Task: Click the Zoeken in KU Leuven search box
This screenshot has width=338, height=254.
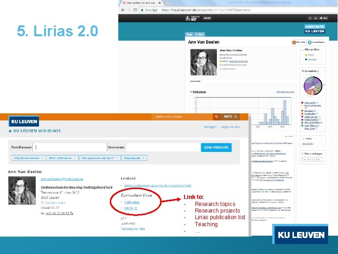Action: click(182, 117)
